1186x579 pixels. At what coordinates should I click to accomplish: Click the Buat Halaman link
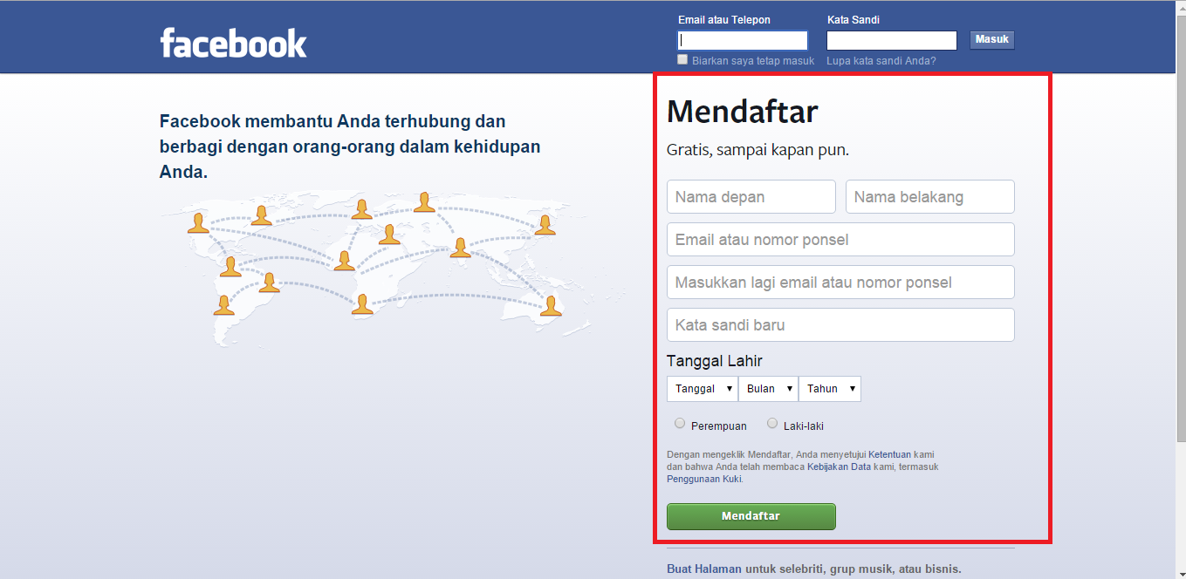pos(703,569)
